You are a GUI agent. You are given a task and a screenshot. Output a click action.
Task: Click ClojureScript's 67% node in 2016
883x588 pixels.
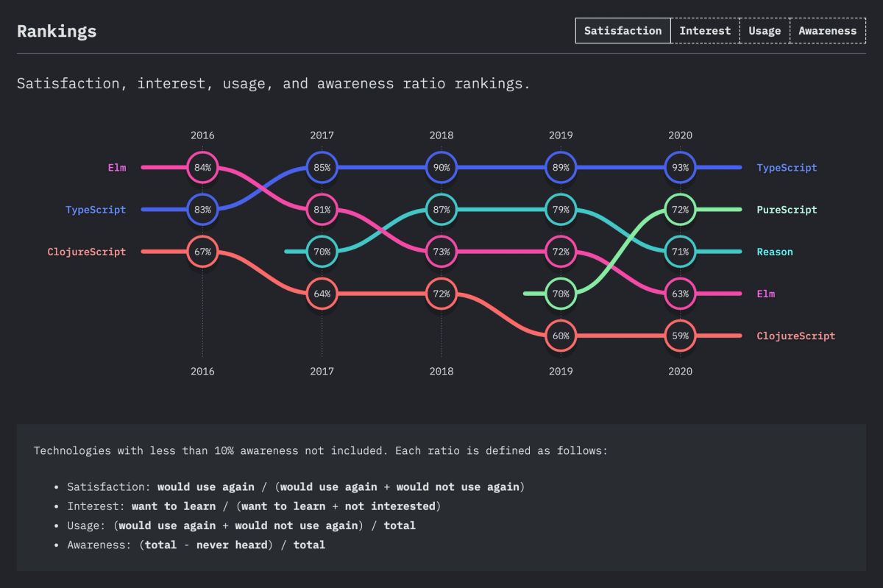click(202, 252)
